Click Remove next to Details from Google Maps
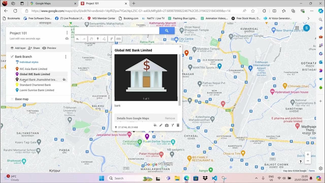Image resolution: width=325 pixels, height=183 pixels. click(x=170, y=118)
